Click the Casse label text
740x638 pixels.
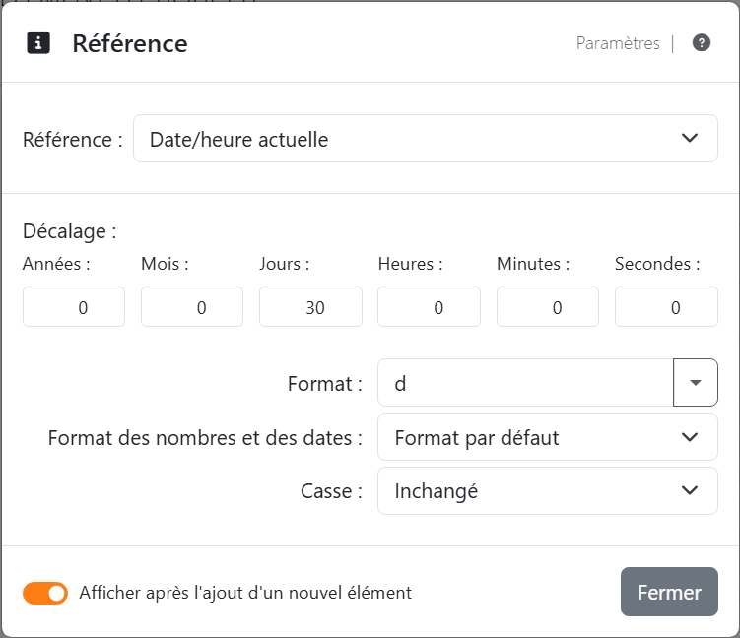(331, 491)
